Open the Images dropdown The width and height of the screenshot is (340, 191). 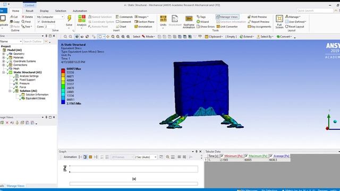coord(142,16)
